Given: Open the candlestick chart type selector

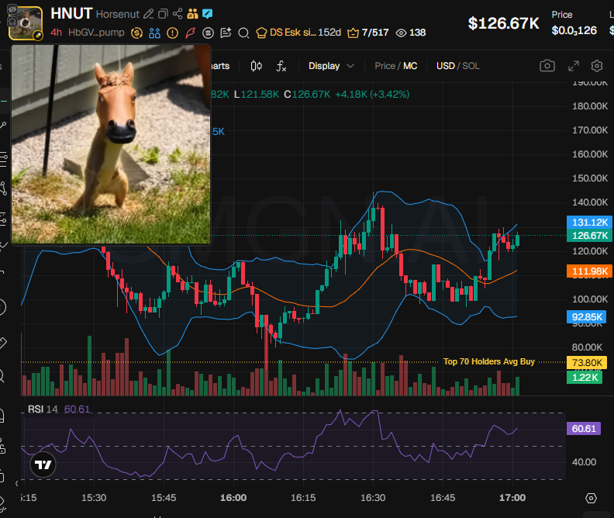Looking at the screenshot, I should tap(256, 66).
